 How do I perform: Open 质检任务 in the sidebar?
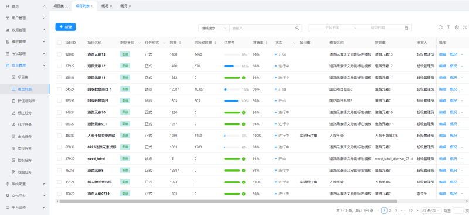pyautogui.click(x=25, y=148)
